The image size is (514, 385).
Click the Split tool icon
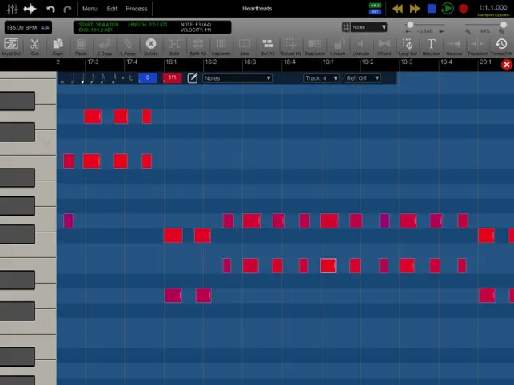coord(174,46)
